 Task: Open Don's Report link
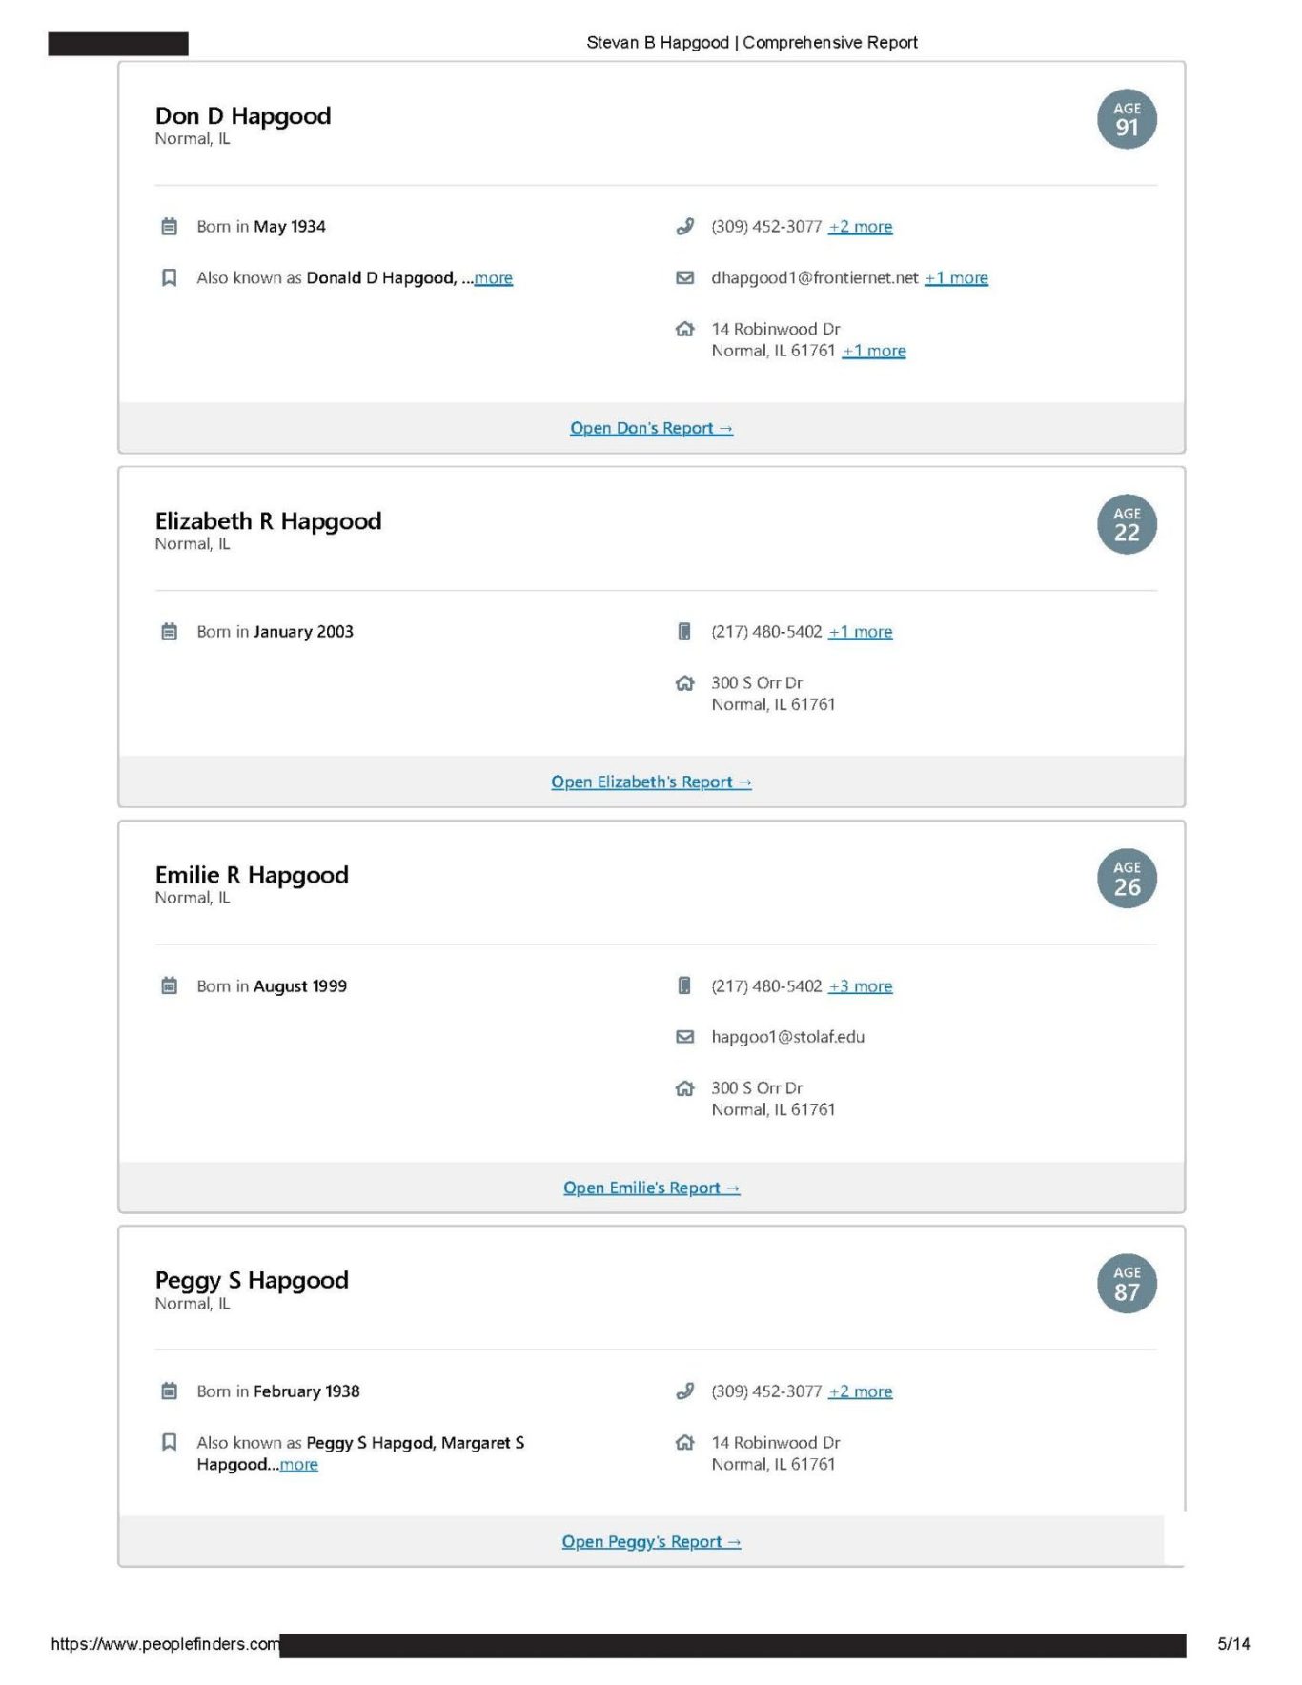[651, 429]
